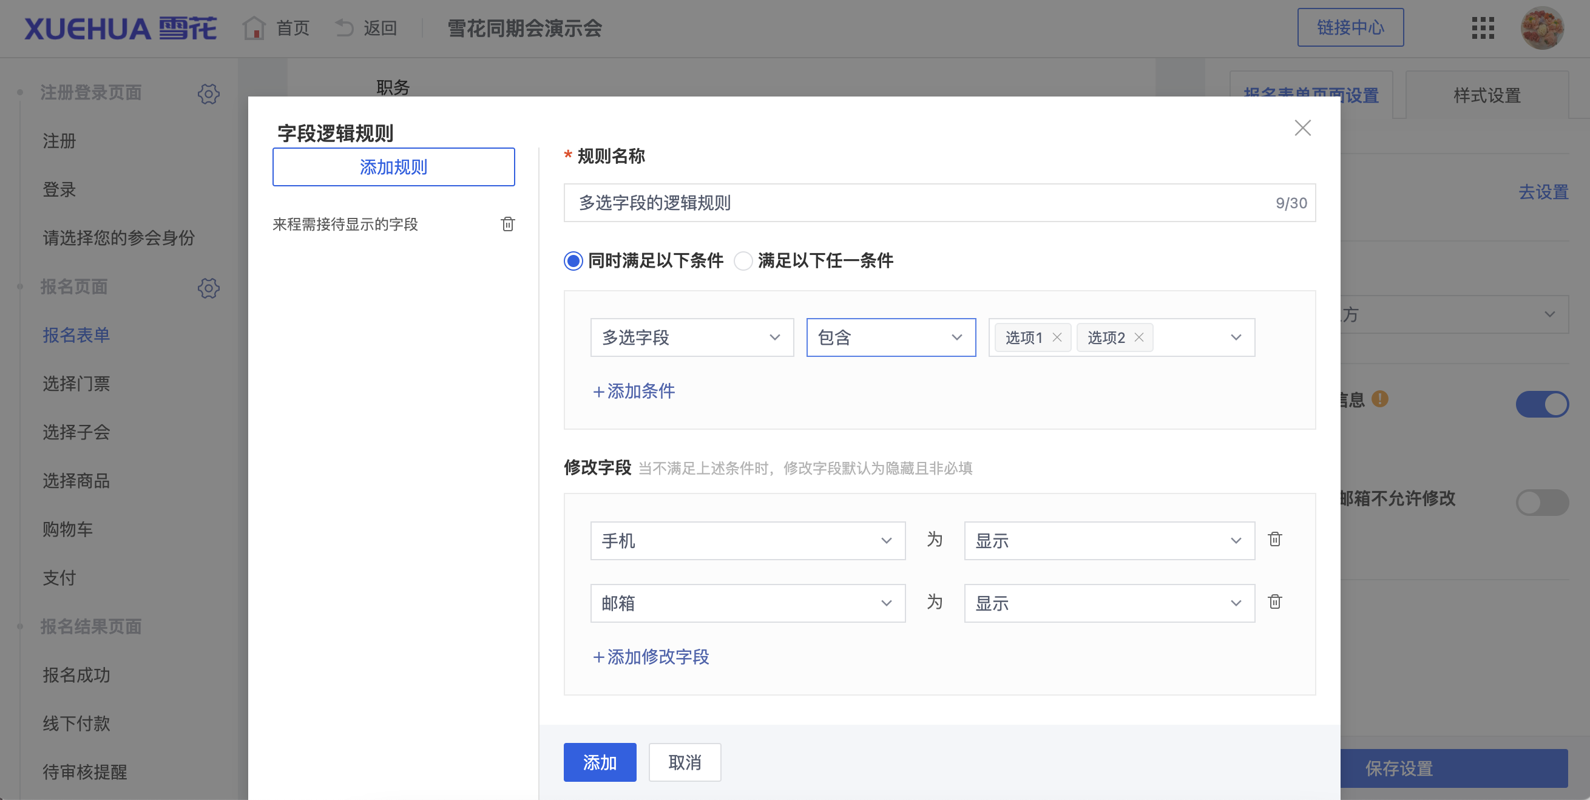1590x800 pixels.
Task: Click the 保存设置 button
Action: coord(1453,768)
